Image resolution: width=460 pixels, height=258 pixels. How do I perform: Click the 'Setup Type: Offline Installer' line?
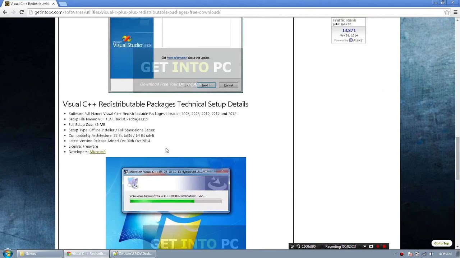pos(112,130)
